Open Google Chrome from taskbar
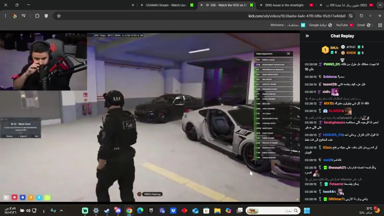The height and width of the screenshot is (216, 384). point(129,211)
